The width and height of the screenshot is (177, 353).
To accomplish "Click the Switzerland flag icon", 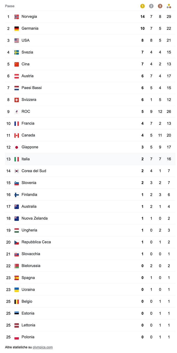I will [x=17, y=100].
